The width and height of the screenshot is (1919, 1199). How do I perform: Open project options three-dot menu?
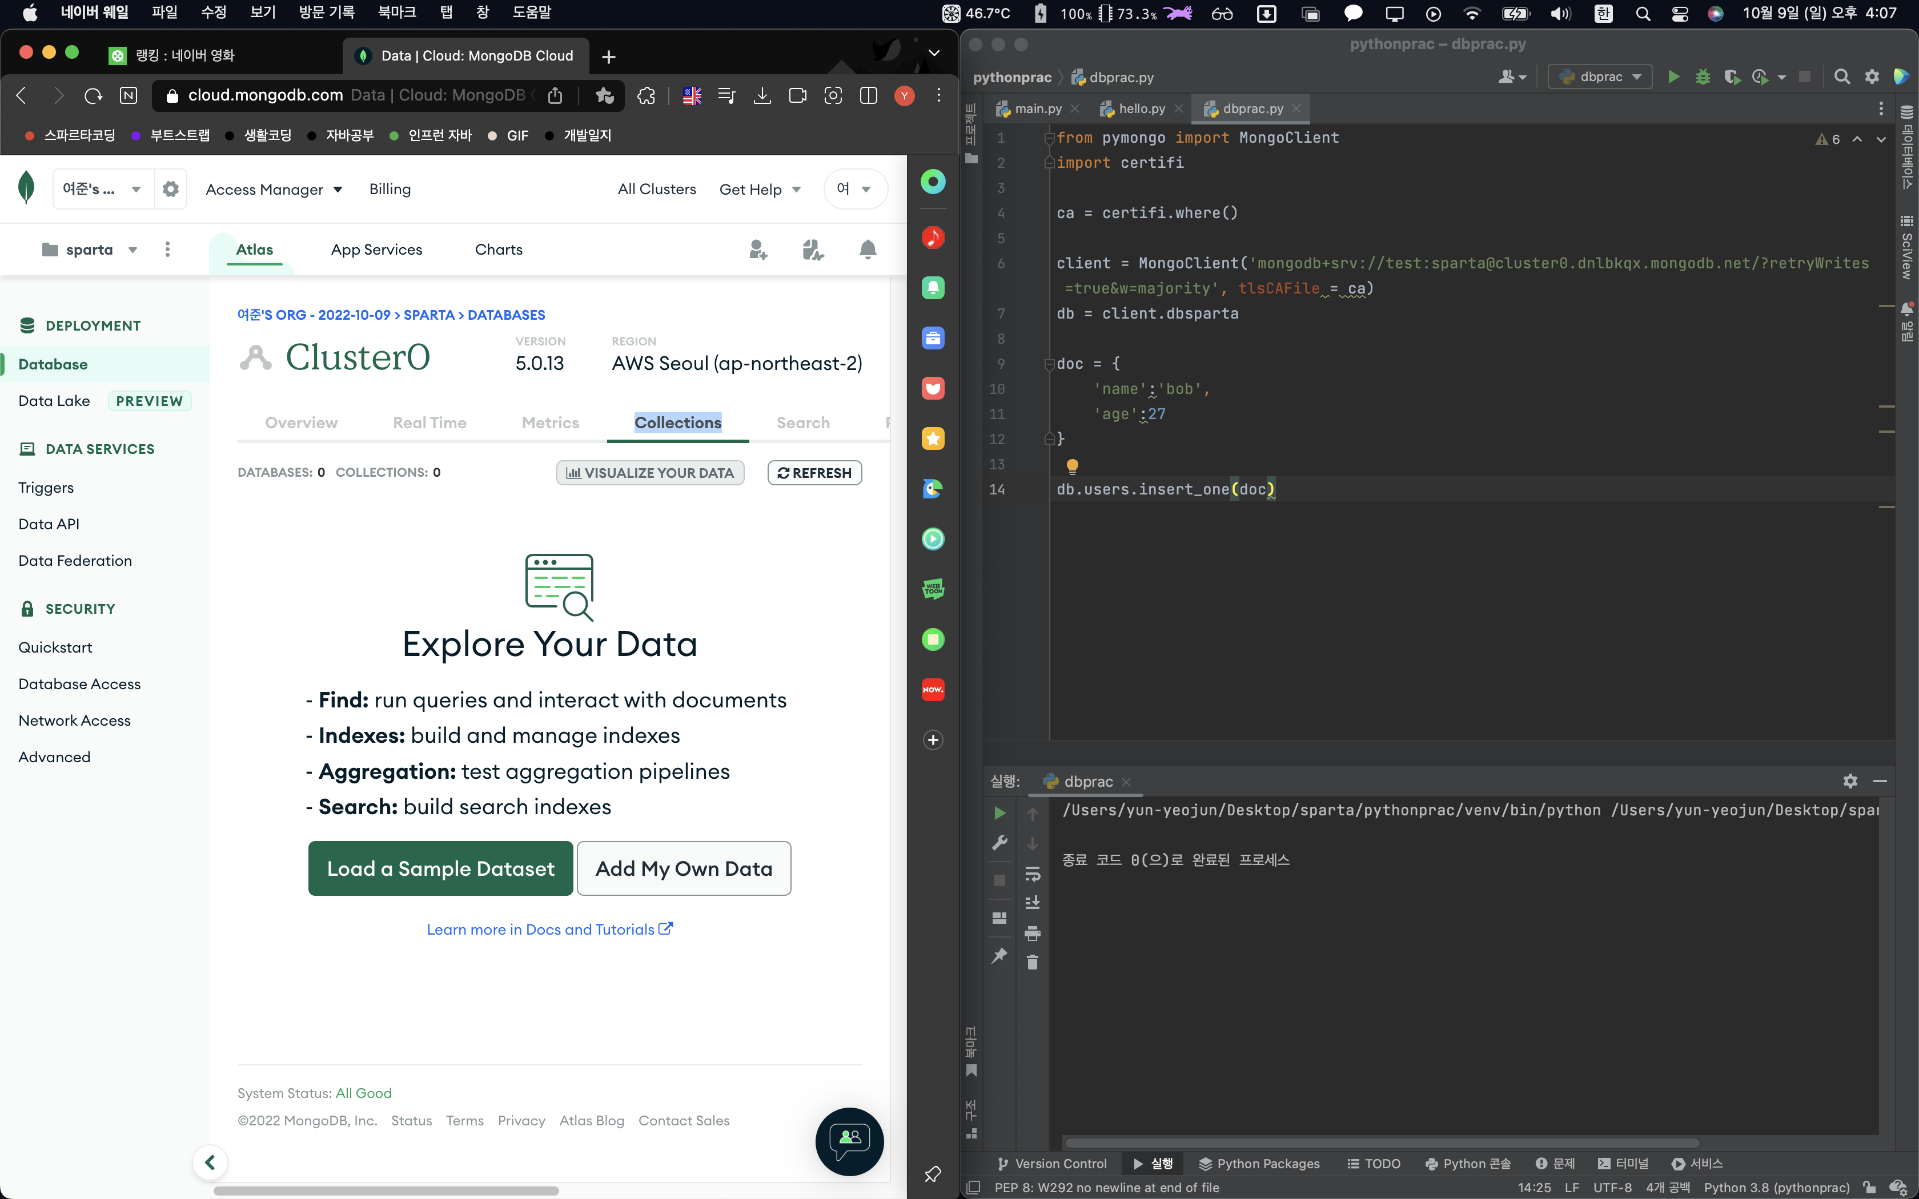tap(167, 250)
